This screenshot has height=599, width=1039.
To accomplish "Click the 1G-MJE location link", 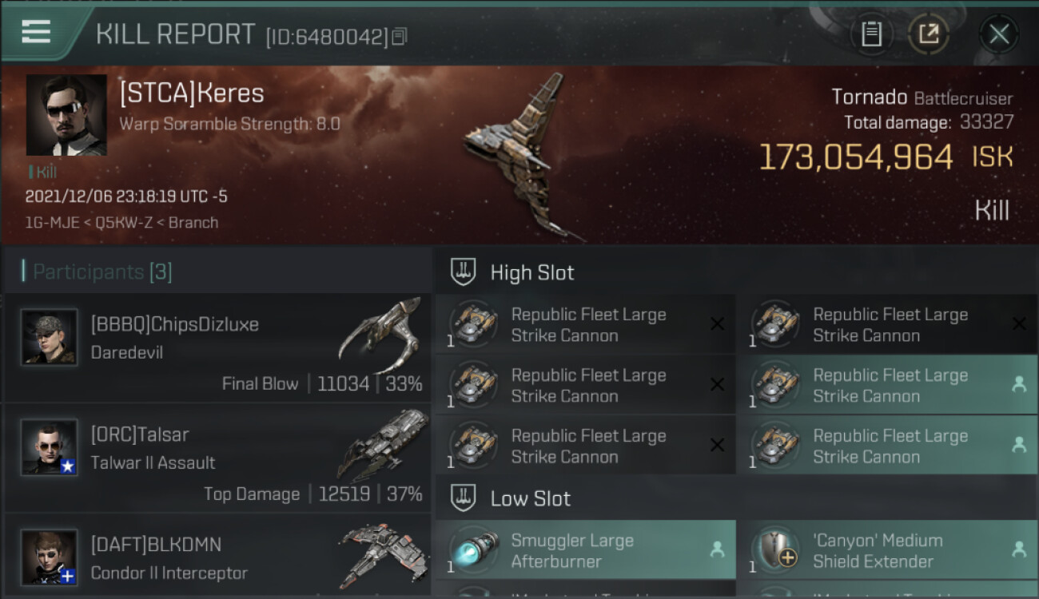I will (54, 223).
